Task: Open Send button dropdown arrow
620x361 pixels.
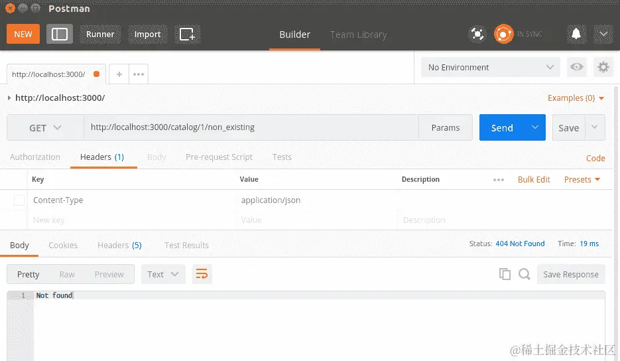Action: [x=535, y=127]
